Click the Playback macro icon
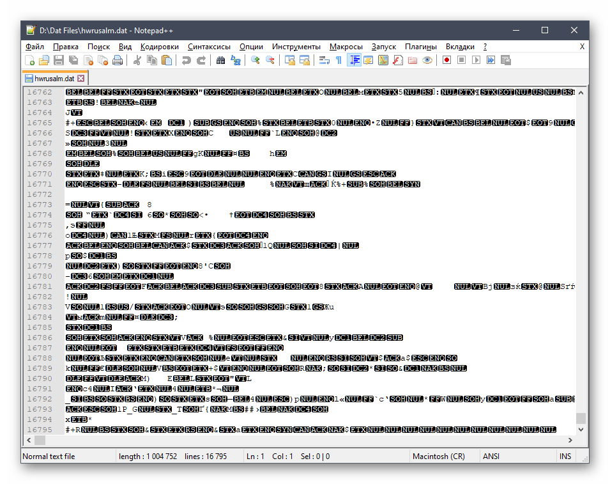This screenshot has height=484, width=610. [476, 60]
